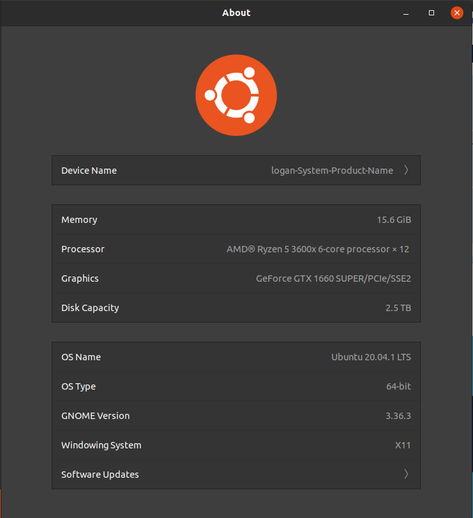Select the 'logan-System-Product-Name' value

coord(332,171)
